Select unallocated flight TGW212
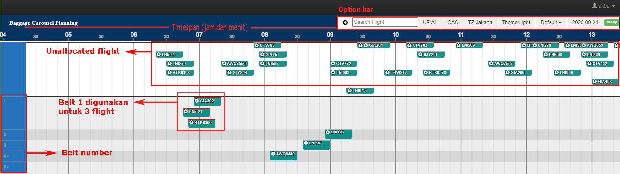The width and height of the screenshot is (620, 174). point(398,73)
